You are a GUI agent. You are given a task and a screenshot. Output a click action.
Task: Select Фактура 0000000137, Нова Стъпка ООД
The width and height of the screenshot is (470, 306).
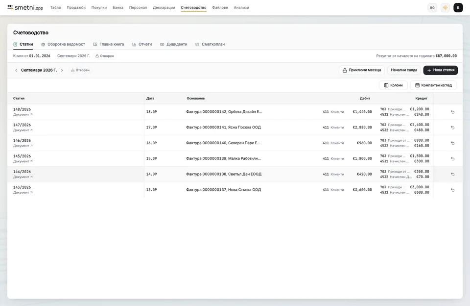(x=224, y=190)
